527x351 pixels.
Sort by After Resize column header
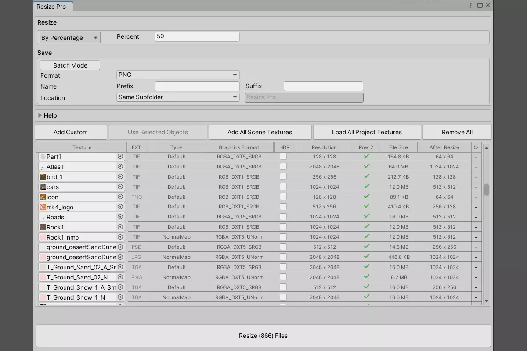(x=444, y=147)
